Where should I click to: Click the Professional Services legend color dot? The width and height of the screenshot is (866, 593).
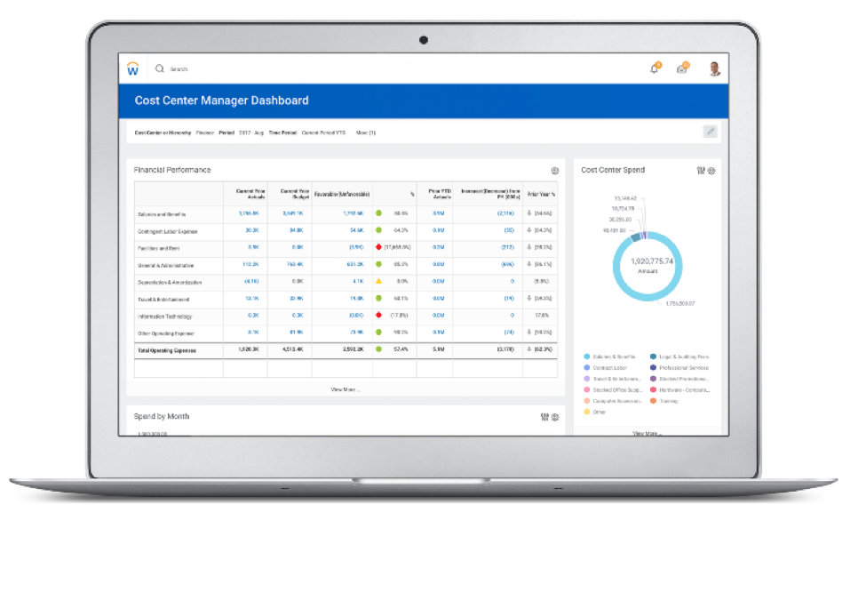653,368
